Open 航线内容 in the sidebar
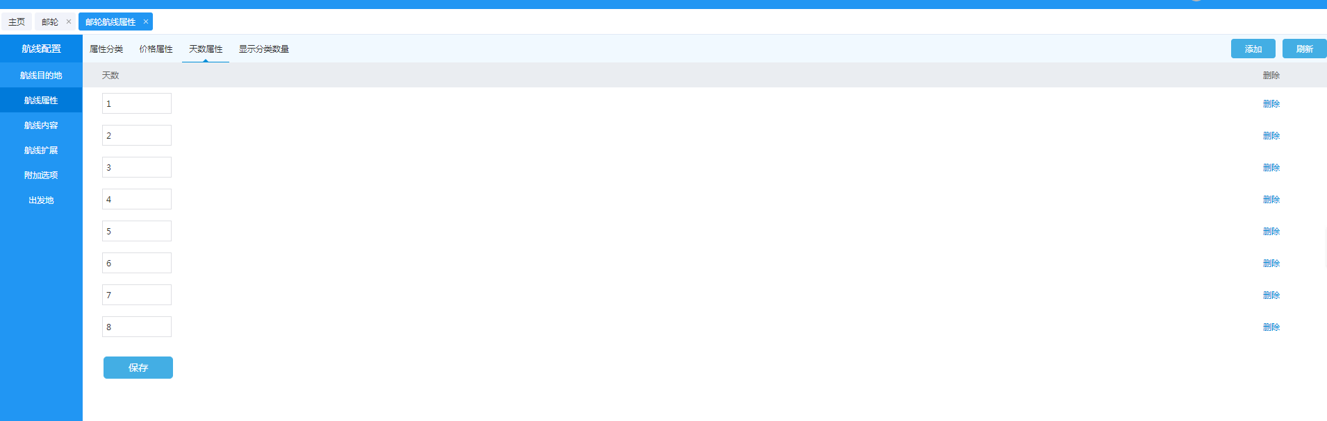The width and height of the screenshot is (1327, 421). coord(41,126)
